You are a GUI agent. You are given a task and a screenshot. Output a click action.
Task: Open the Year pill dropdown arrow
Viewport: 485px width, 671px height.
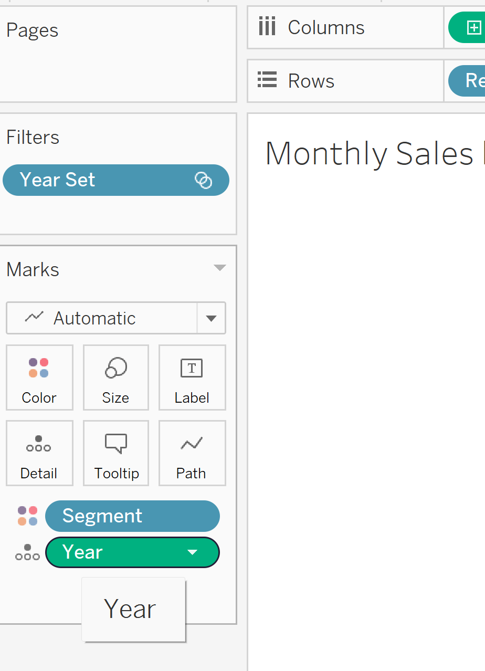point(193,552)
